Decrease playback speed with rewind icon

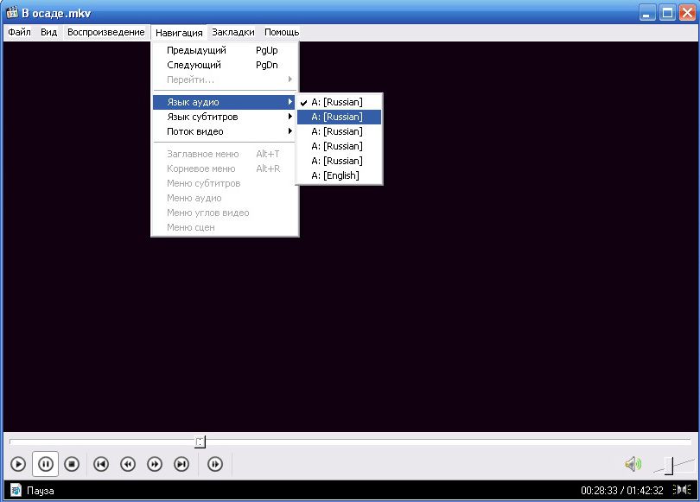128,464
